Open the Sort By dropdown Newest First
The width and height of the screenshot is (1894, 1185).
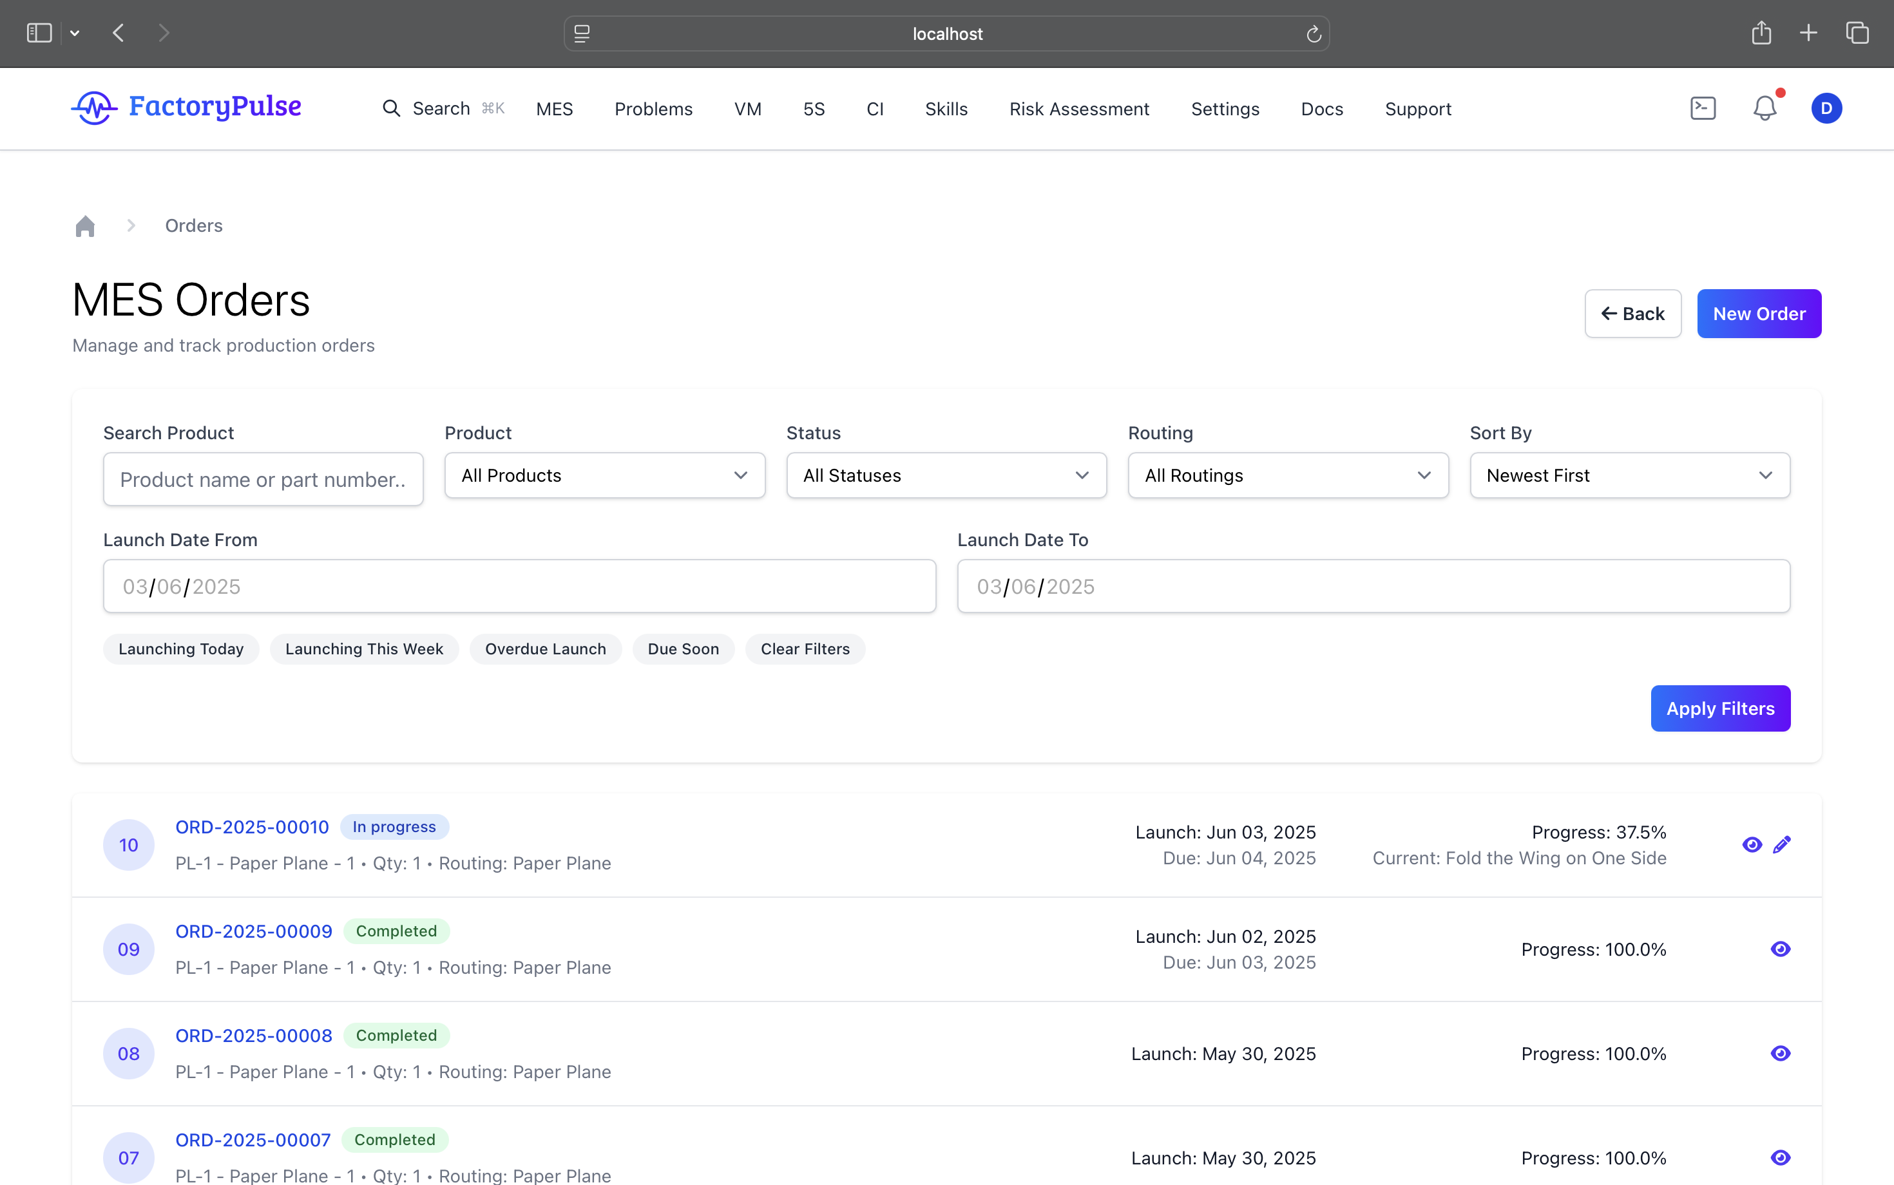1630,475
